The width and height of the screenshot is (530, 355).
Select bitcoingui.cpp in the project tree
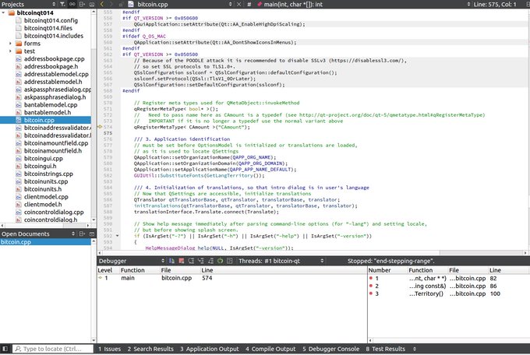click(44, 158)
